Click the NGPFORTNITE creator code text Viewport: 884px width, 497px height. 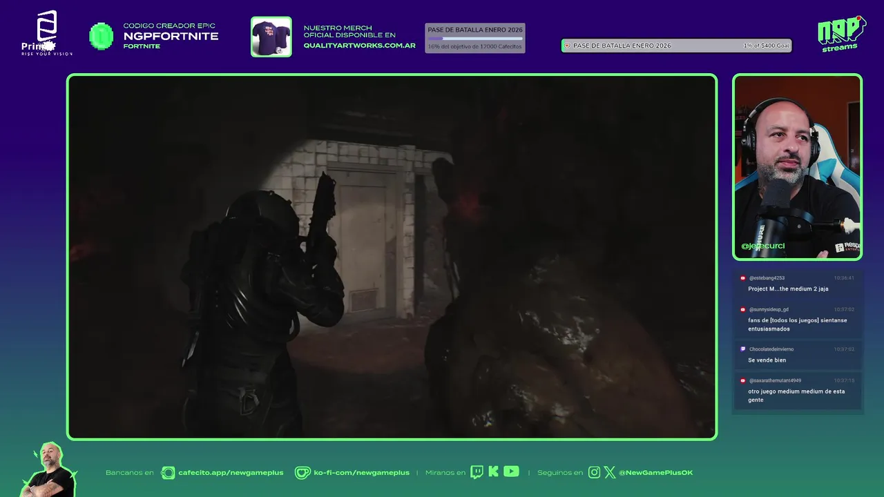point(171,36)
